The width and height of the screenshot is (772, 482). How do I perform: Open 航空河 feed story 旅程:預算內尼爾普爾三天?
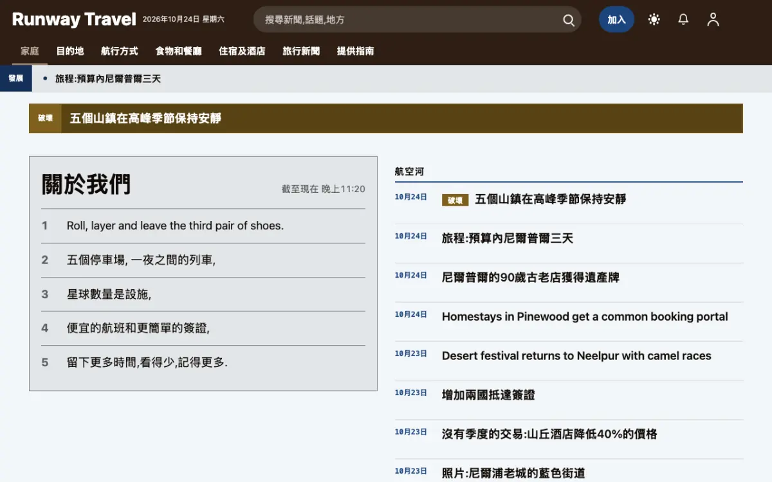coord(507,238)
